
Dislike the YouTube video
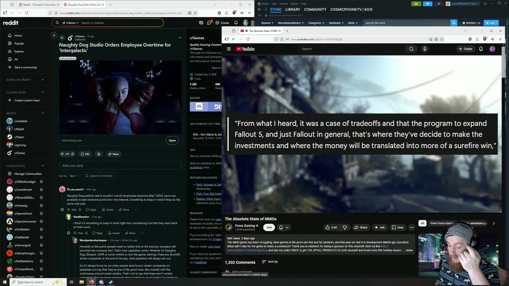[x=345, y=227]
